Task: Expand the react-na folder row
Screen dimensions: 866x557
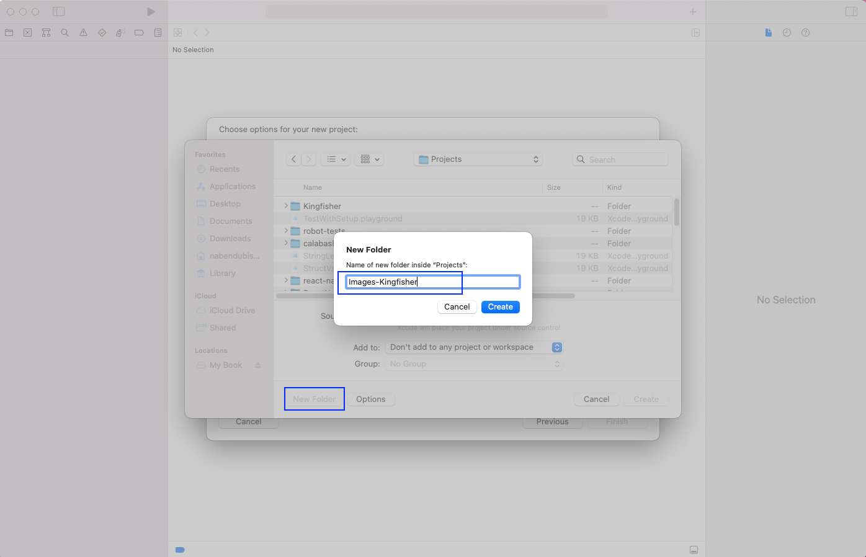Action: tap(286, 280)
